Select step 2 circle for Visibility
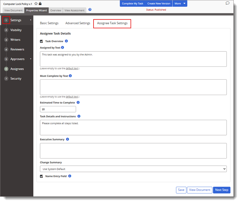Screen dimensions: 240x203 [x=6, y=30]
